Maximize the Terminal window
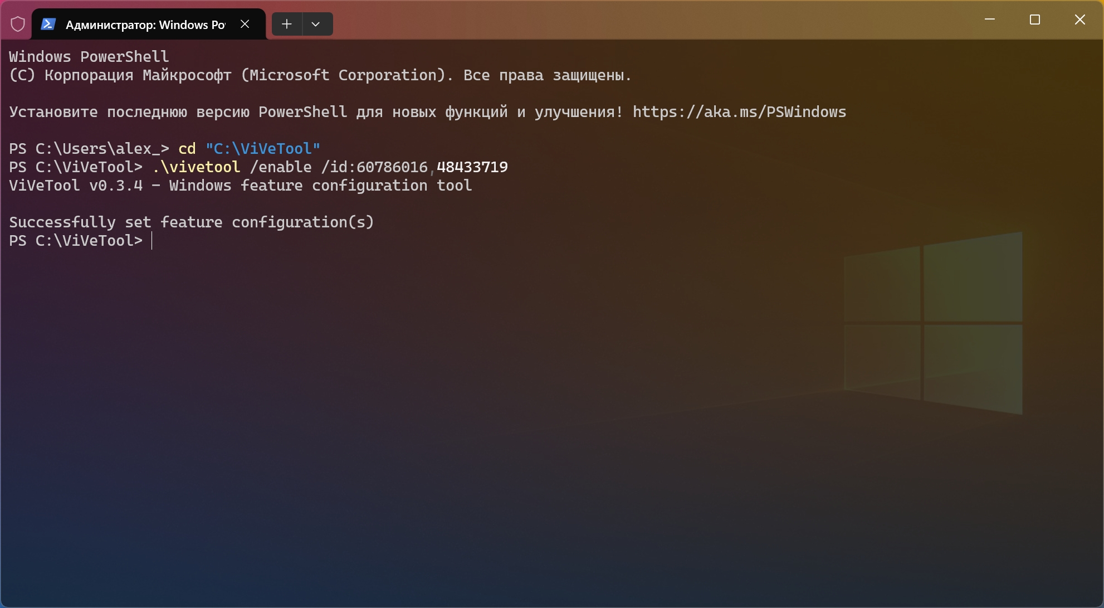Image resolution: width=1104 pixels, height=608 pixels. click(x=1035, y=20)
